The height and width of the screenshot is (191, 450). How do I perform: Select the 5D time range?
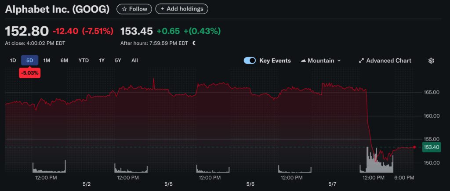pyautogui.click(x=29, y=61)
